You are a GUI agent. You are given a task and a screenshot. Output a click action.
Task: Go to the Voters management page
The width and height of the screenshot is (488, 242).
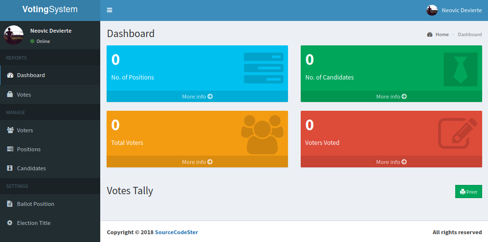point(50,130)
